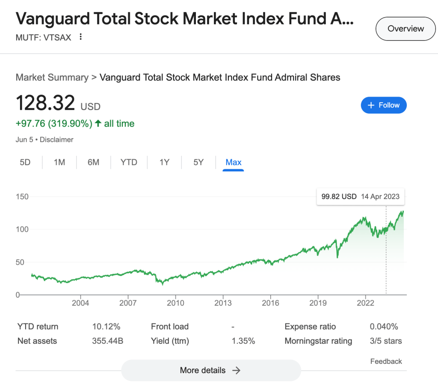Select the YTD range tab
Screen dimensions: 438x392
(129, 162)
